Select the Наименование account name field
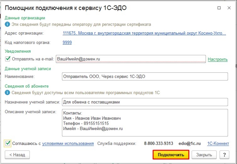Viewport: 237px width, 164px height. (145, 76)
